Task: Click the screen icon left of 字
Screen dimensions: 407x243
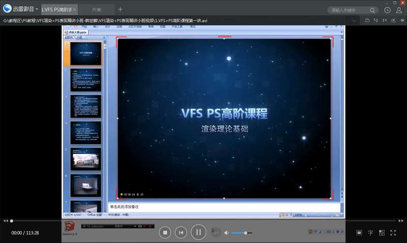Action: tap(359, 233)
